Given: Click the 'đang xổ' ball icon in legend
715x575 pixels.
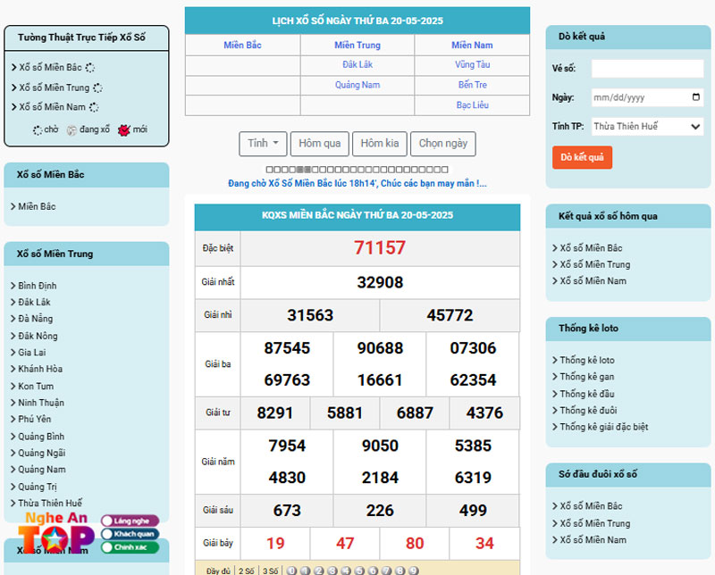Looking at the screenshot, I should tap(71, 130).
